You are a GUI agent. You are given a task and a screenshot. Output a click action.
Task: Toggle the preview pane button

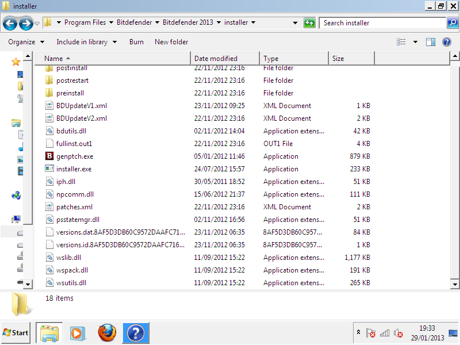(x=430, y=42)
